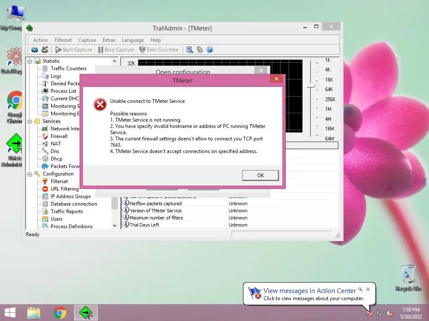This screenshot has width=429, height=321.
Task: Click the Packets Forwarding tree icon
Action: (45, 166)
